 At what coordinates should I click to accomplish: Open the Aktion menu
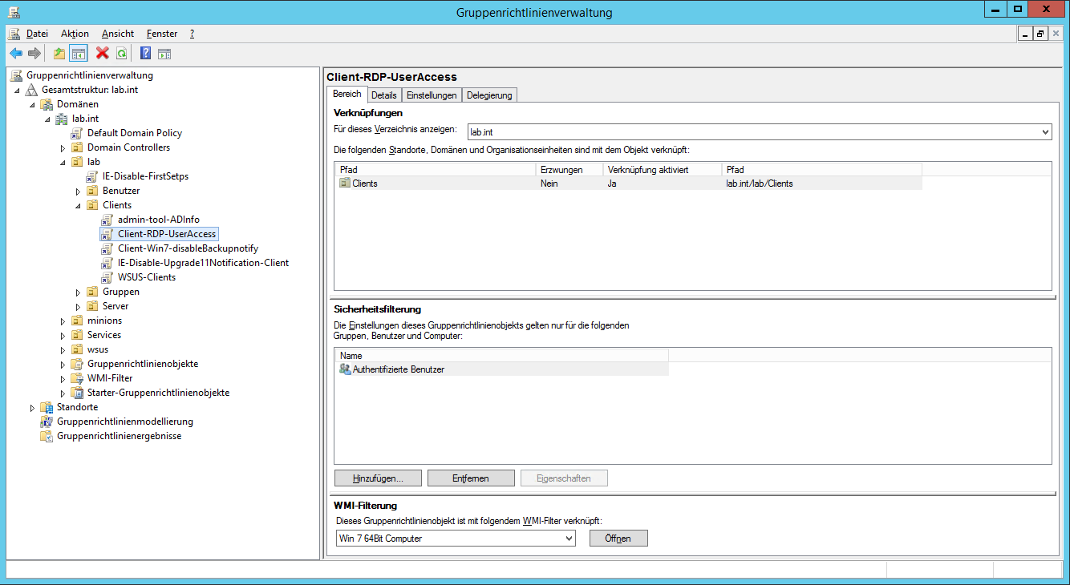[x=75, y=34]
